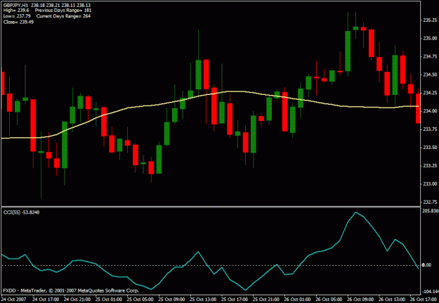Click the 233.00 price axis label
The height and width of the screenshot is (303, 439).
[430, 184]
